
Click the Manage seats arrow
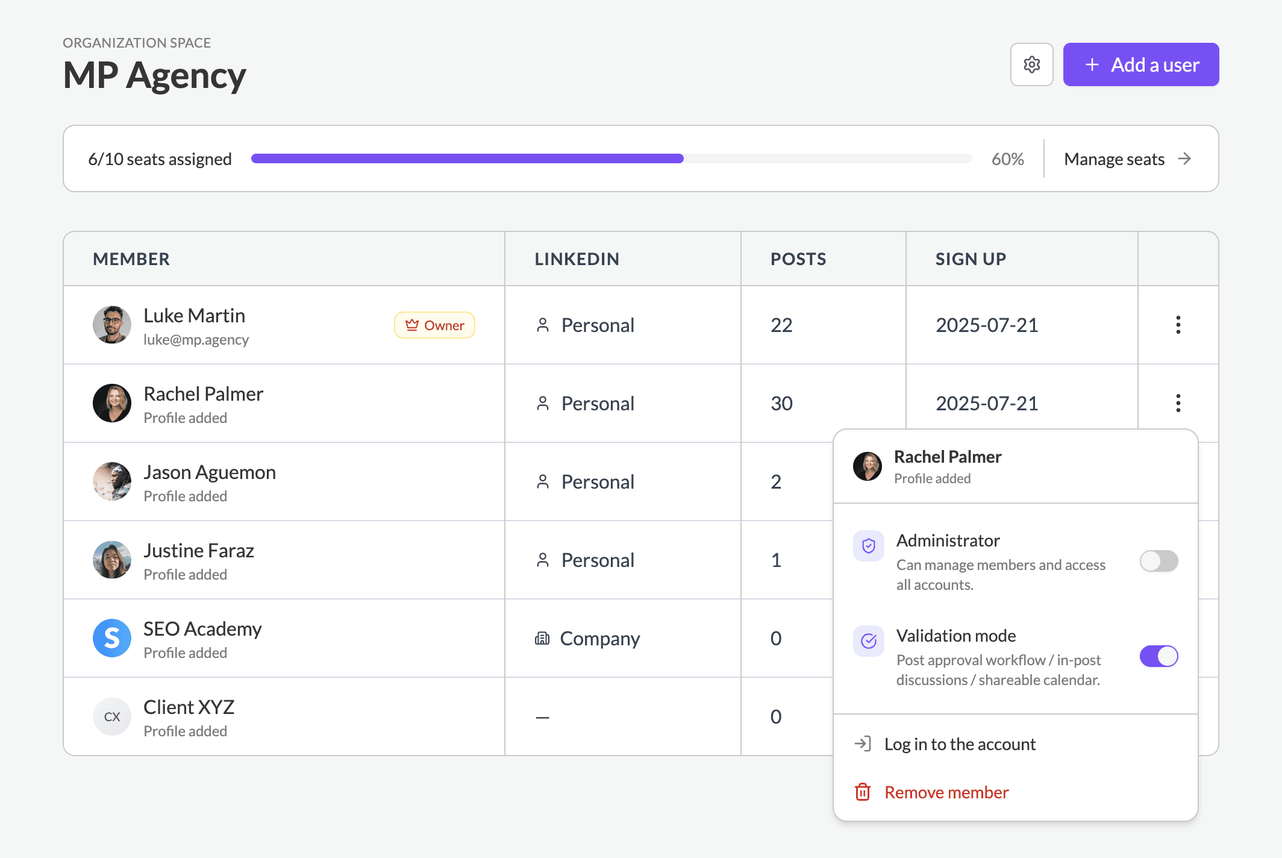(1184, 158)
